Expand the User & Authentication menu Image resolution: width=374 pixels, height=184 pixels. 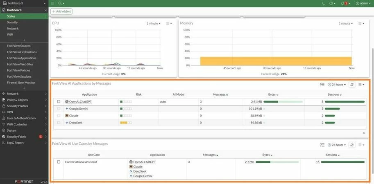coord(24,118)
